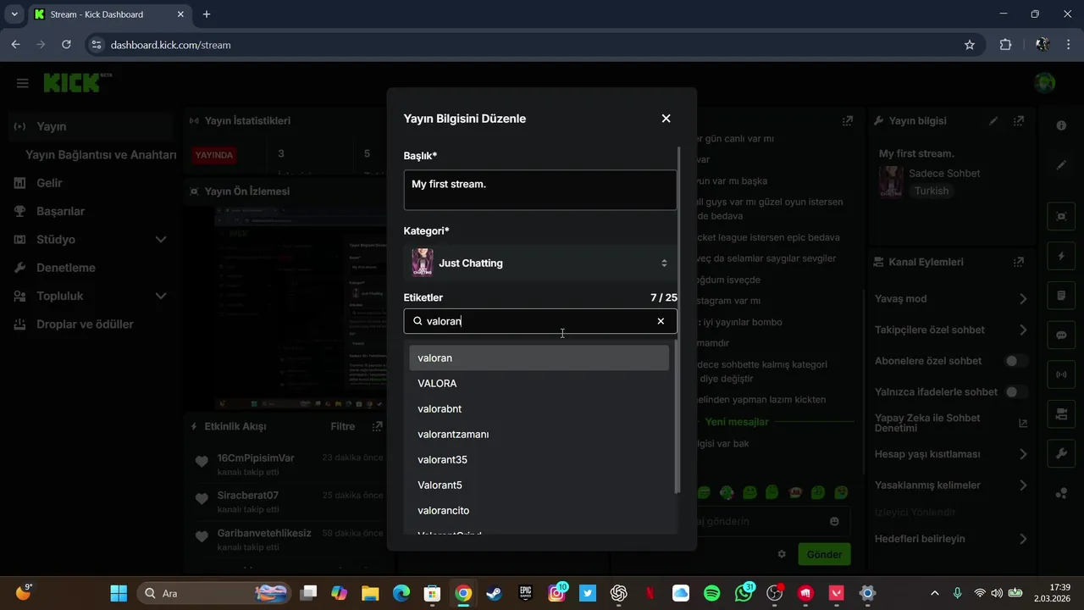Open the Kategori dropdown showing Just Chatting

[x=540, y=263]
